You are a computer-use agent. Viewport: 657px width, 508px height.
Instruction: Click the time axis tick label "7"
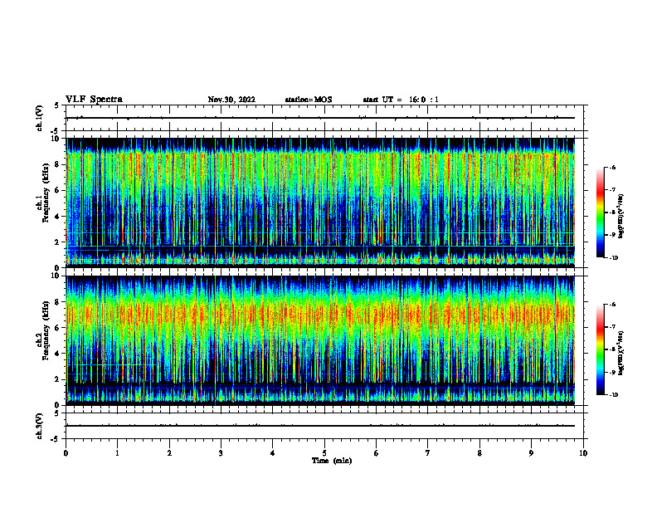428,453
